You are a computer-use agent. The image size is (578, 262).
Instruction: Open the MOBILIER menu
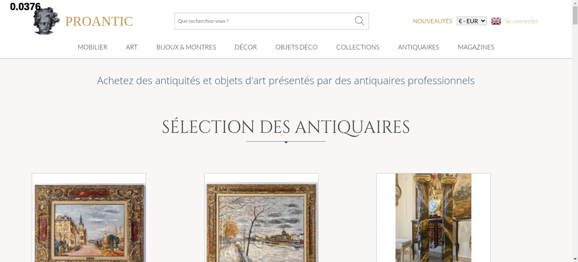point(92,47)
